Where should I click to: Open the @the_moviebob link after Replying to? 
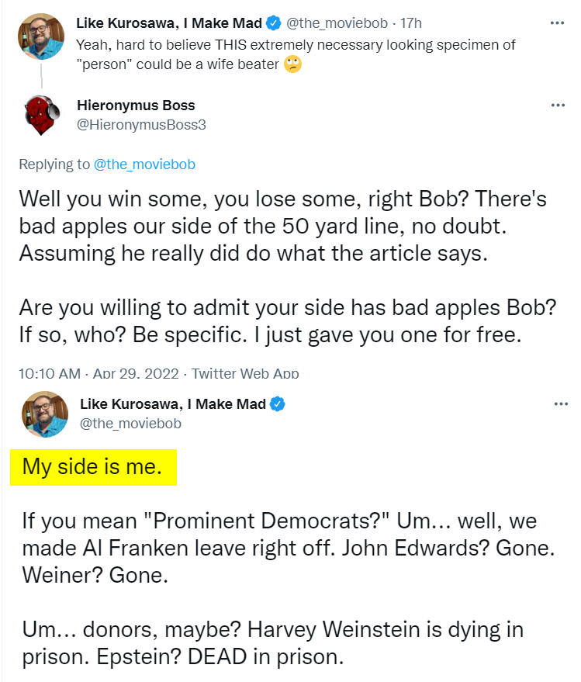[x=144, y=164]
